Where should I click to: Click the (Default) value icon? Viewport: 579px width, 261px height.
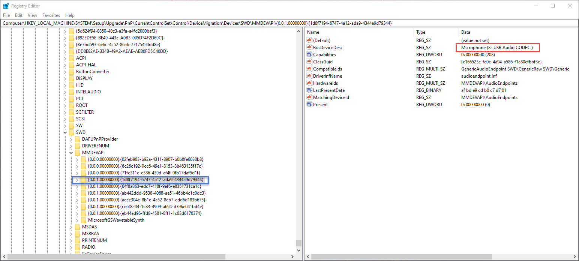[x=309, y=40]
